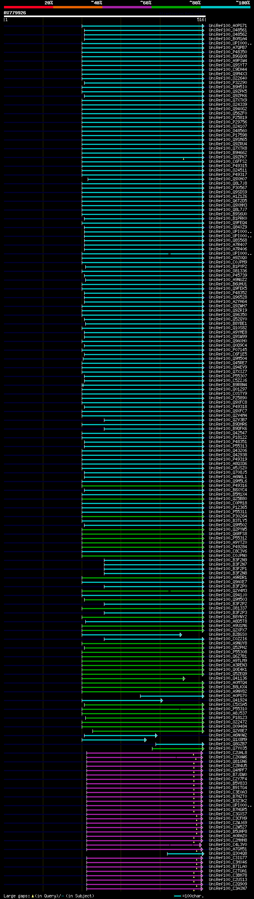Select the UniRef100_Q9XH07 label
The height and width of the screenshot is (899, 254).
(228, 179)
